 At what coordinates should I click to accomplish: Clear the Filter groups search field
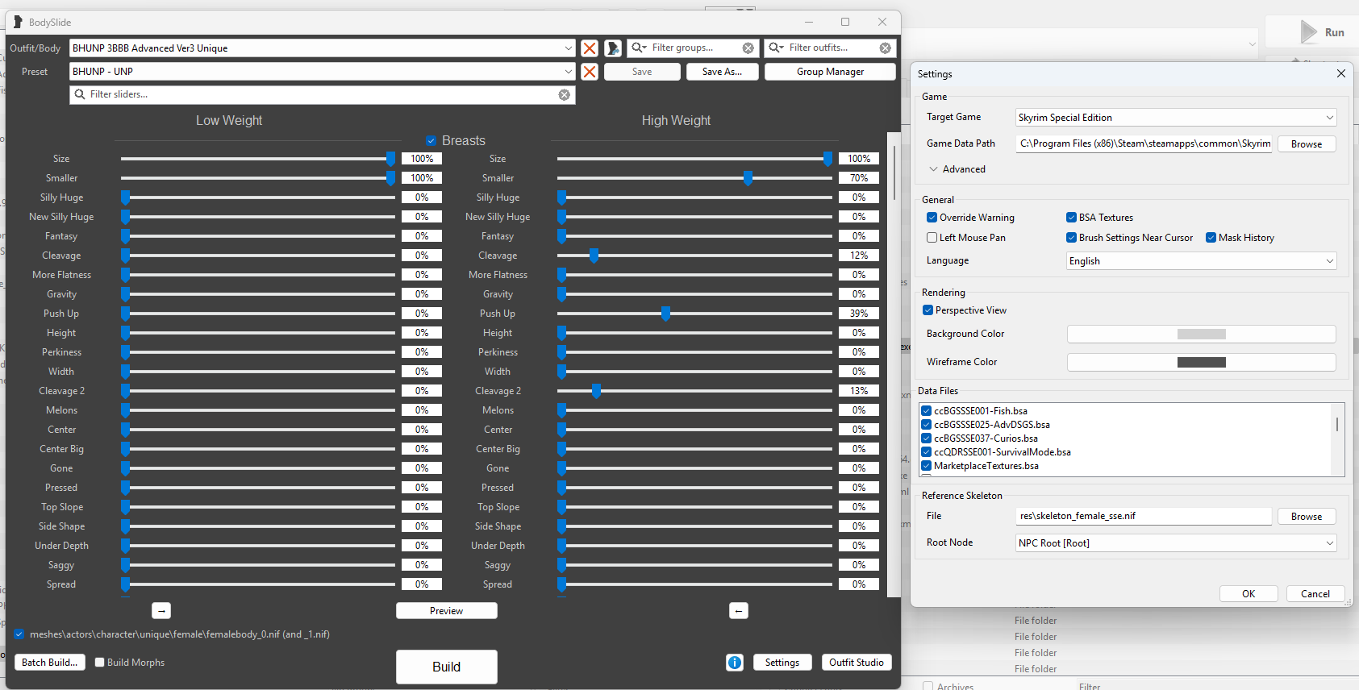[x=748, y=48]
